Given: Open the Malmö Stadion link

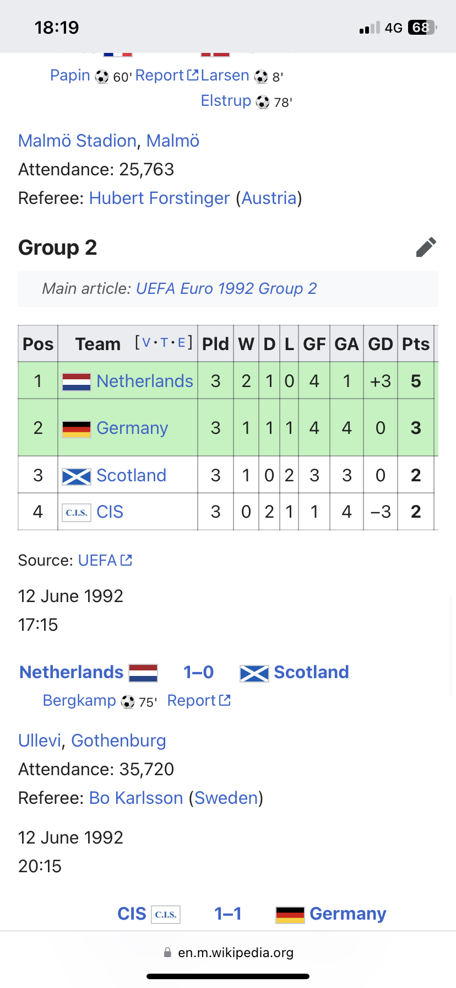Looking at the screenshot, I should [77, 141].
